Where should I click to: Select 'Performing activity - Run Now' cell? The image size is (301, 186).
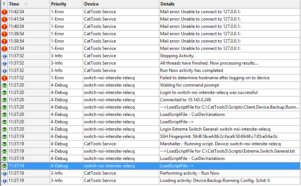(230, 173)
